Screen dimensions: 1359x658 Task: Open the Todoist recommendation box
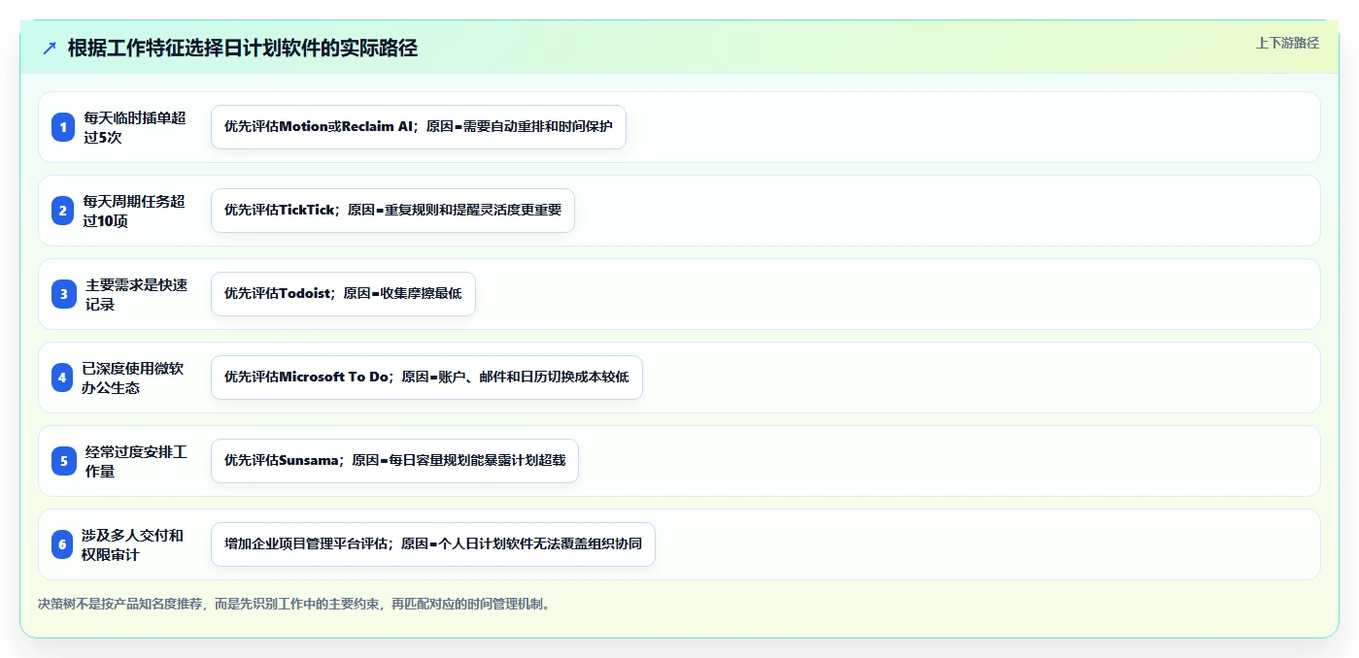343,294
